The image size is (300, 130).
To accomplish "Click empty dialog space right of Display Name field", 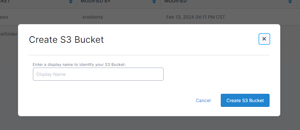I will pyautogui.click(x=216, y=74).
